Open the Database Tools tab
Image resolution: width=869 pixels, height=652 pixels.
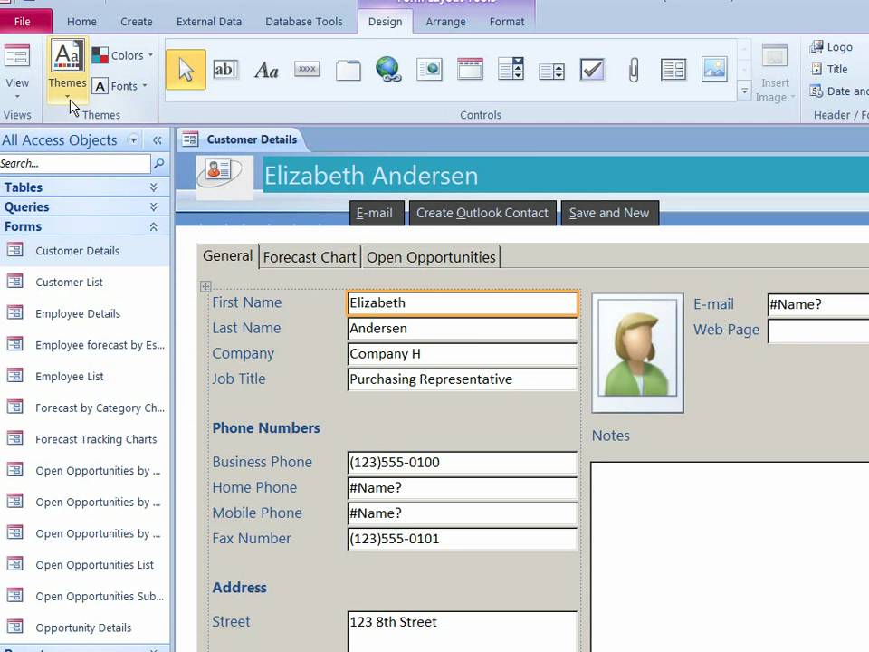click(304, 22)
